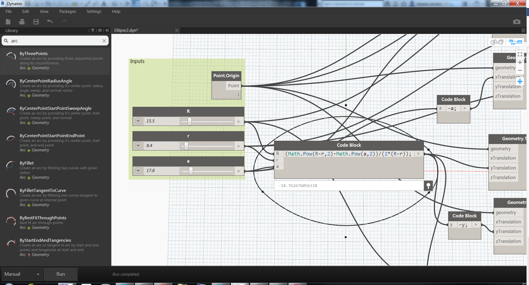Clear the arc search text
This screenshot has height=285, width=529.
[104, 41]
